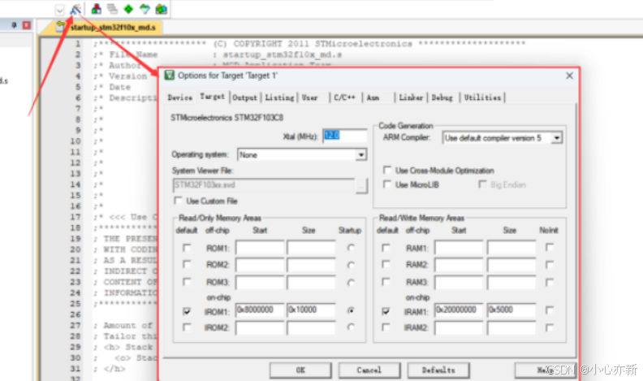Screen dimensions: 643x381
Task: Select IROM2 Startup radio button
Action: click(x=351, y=327)
